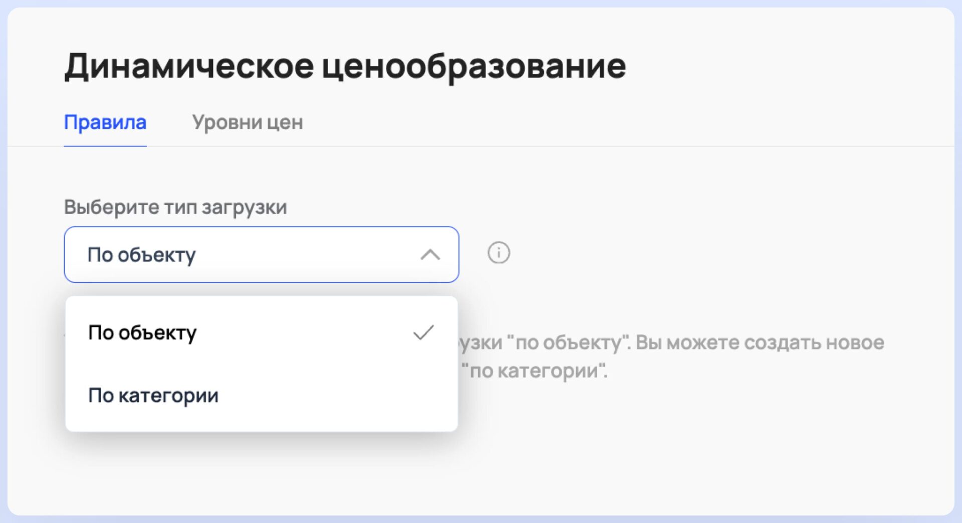This screenshot has width=962, height=523.
Task: Click the word категории in the dropdown list
Action: pos(168,396)
